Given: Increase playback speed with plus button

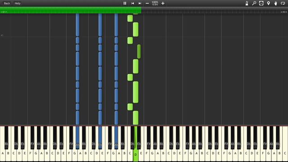Looking at the screenshot, I should coord(163,3).
